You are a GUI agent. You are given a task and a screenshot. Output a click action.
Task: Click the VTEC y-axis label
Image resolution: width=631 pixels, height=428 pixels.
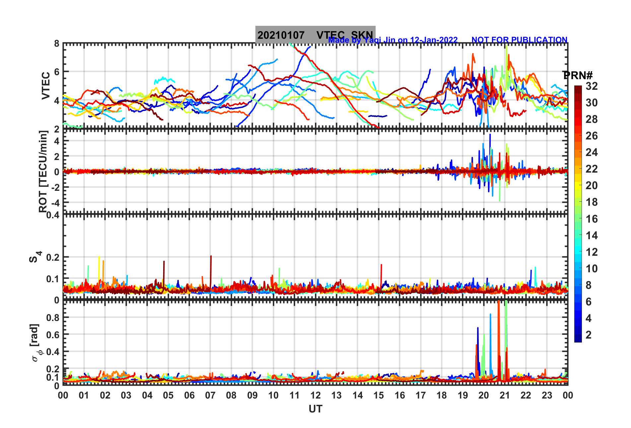(45, 86)
